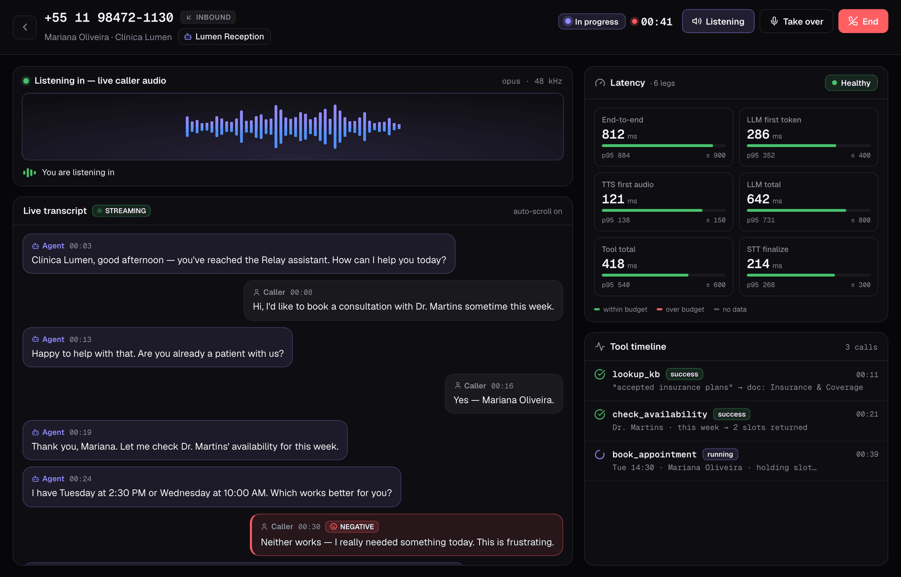Image resolution: width=901 pixels, height=577 pixels.
Task: Click '3 calls' counter text
Action: click(861, 347)
